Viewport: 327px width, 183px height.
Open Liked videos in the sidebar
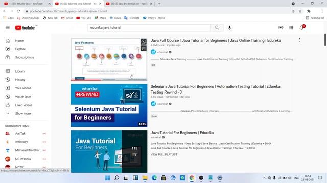click(x=24, y=105)
